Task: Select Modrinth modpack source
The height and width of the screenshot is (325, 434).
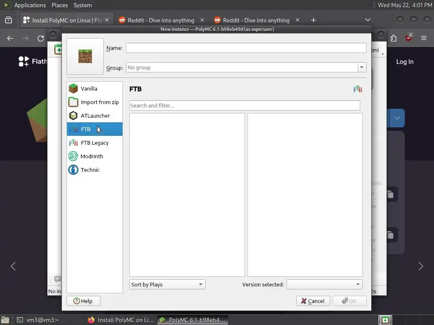Action: click(95, 156)
